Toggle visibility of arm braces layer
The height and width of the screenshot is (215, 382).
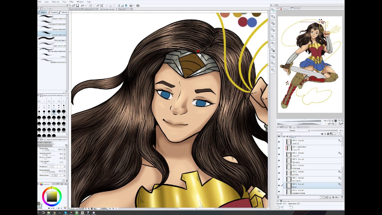[x=279, y=179]
